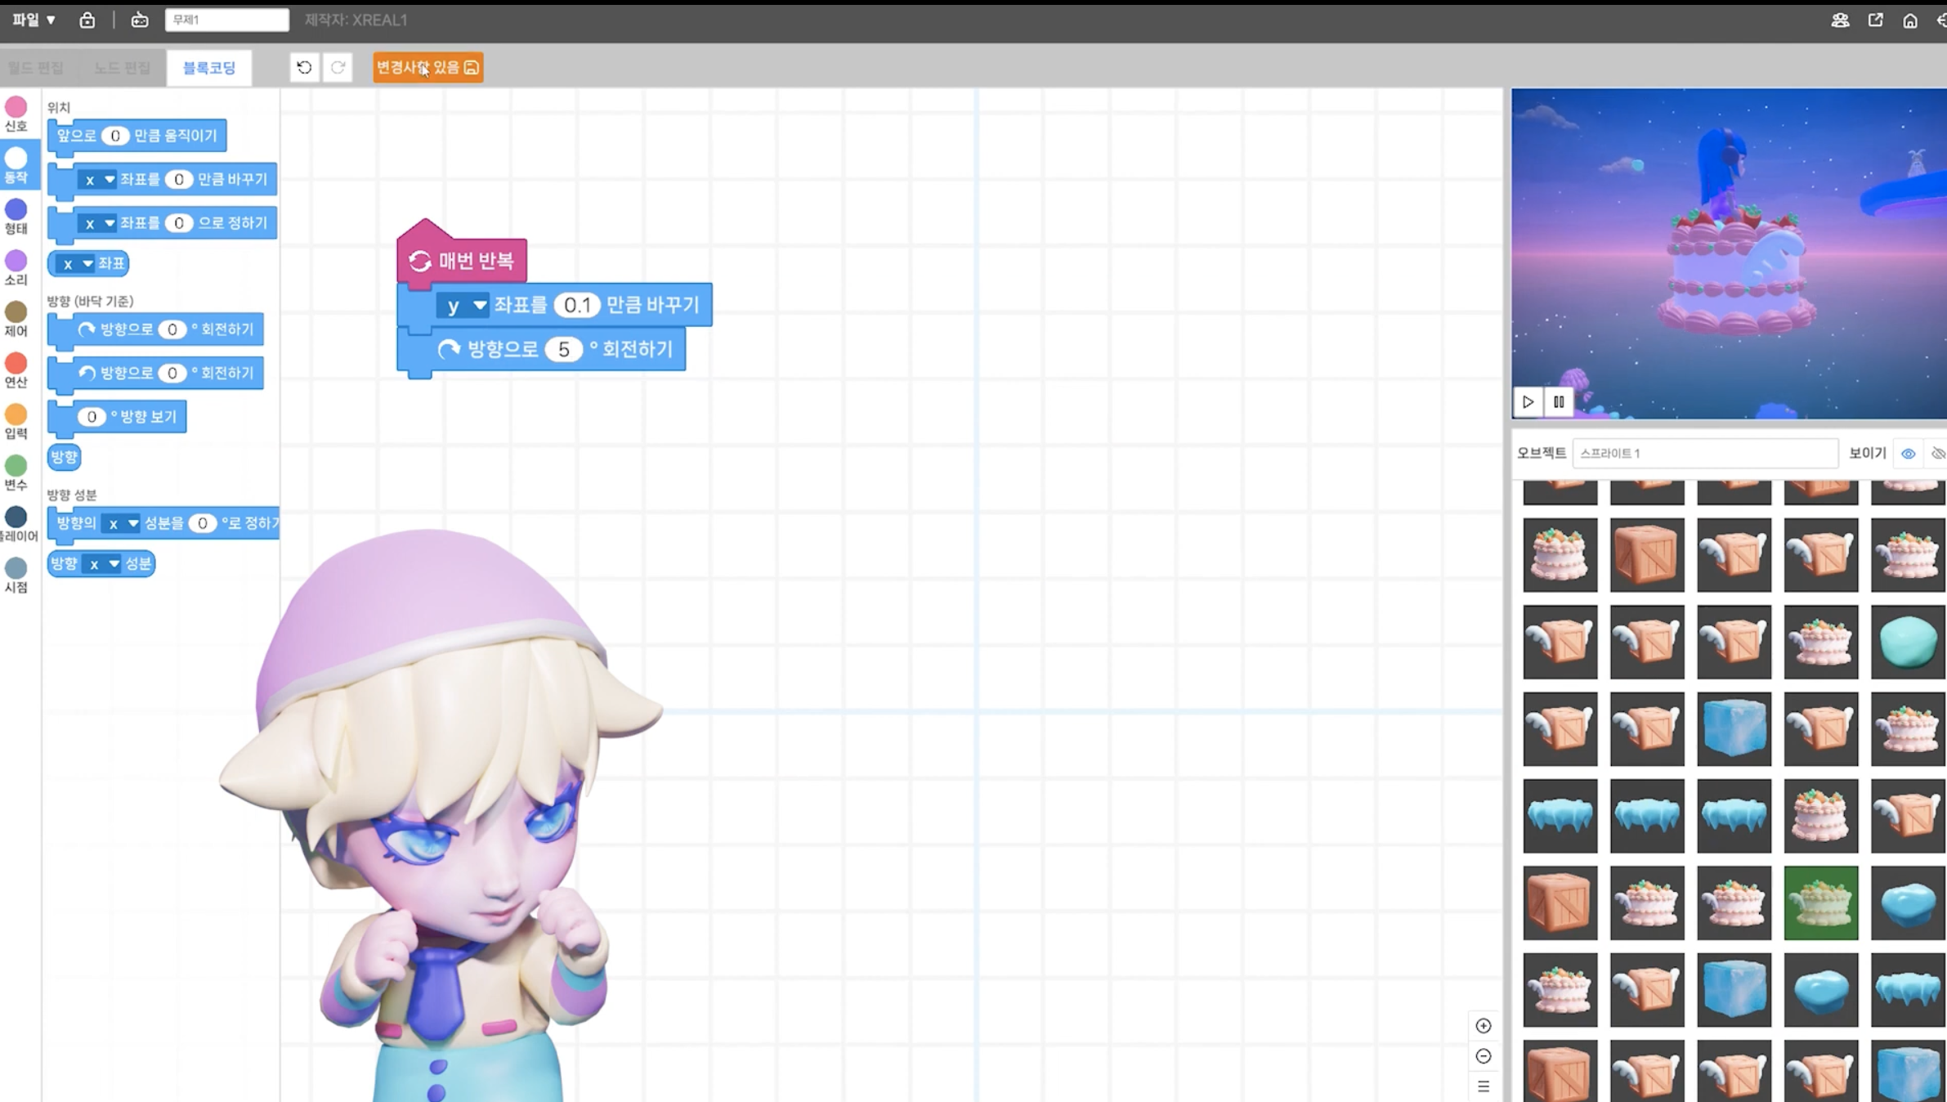Open x dropdown in 좌표를 으로 정하기 block

pos(97,223)
